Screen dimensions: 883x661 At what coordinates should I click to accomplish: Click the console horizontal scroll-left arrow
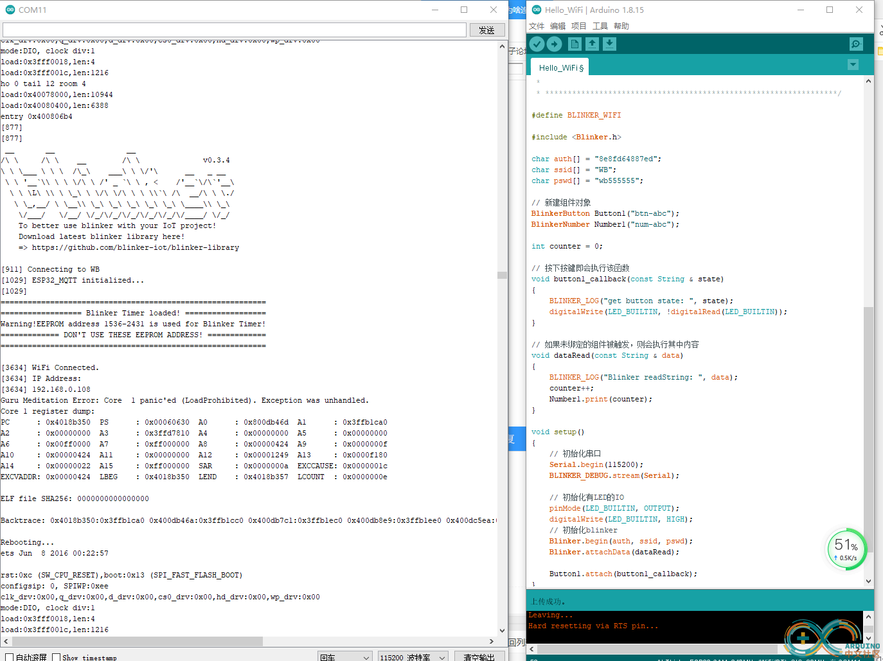[x=532, y=649]
